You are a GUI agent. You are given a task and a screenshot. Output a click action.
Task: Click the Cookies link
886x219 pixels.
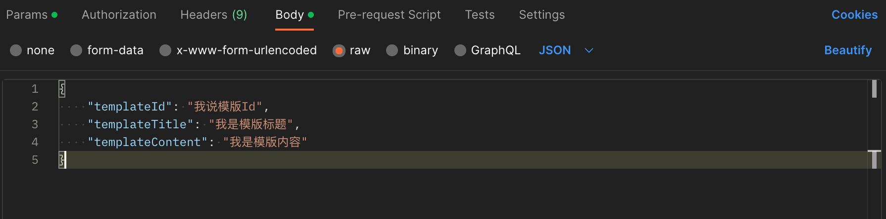point(854,15)
